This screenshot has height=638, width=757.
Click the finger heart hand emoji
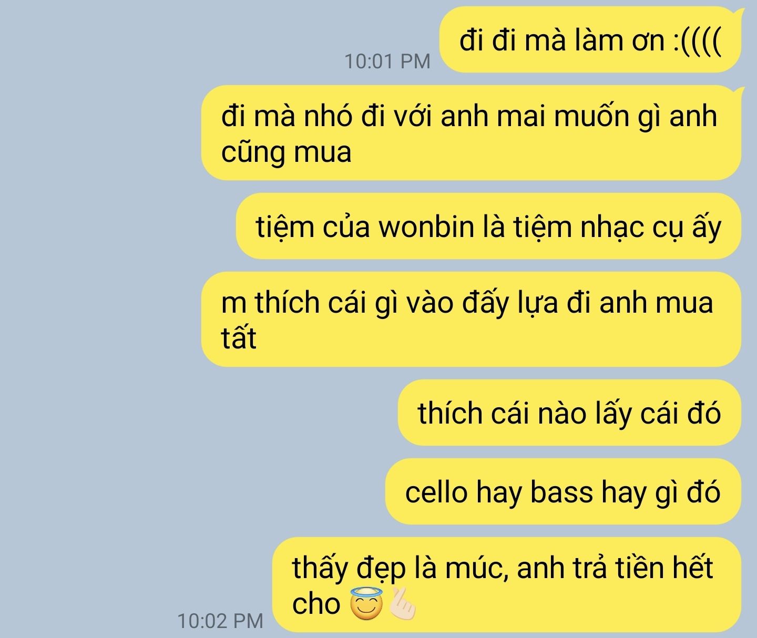click(x=401, y=605)
